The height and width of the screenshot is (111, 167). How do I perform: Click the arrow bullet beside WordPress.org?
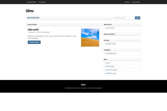(x=104, y=73)
